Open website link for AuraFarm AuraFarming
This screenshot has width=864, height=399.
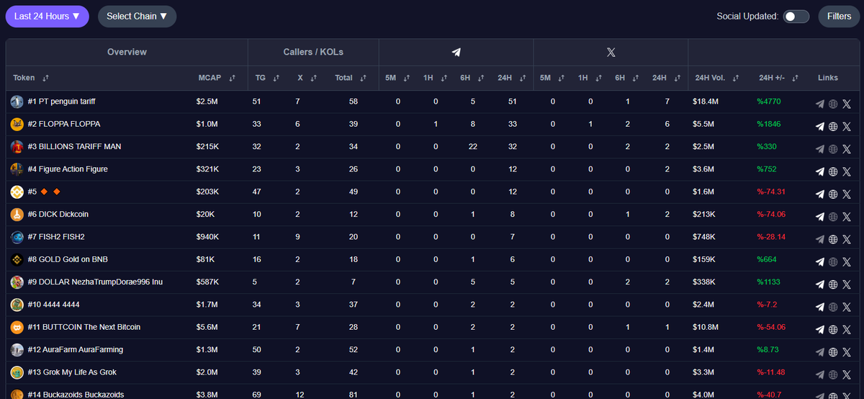833,352
